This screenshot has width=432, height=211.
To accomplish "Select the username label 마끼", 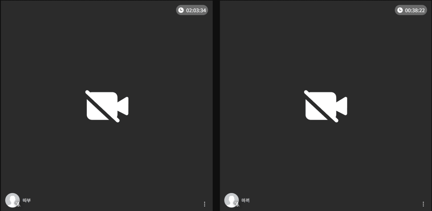I will coord(246,201).
